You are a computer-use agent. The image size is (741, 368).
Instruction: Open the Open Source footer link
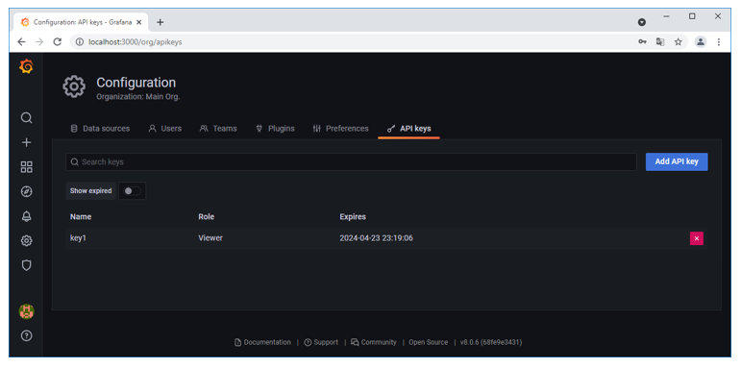[428, 342]
